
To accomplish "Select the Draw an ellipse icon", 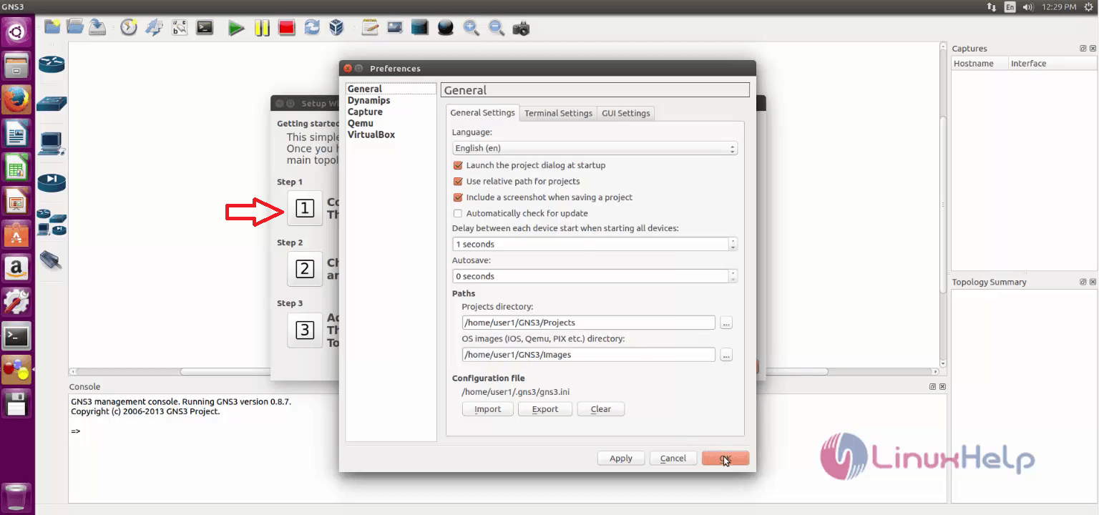I will pyautogui.click(x=446, y=28).
